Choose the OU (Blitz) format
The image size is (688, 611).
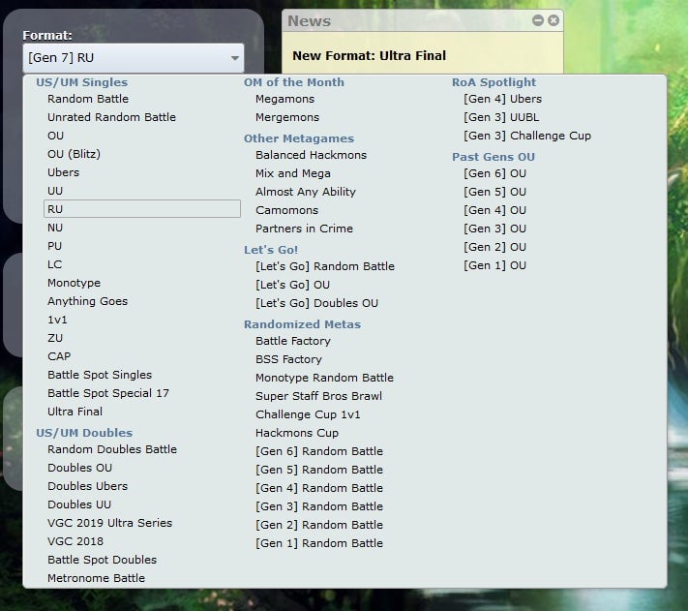pyautogui.click(x=74, y=154)
